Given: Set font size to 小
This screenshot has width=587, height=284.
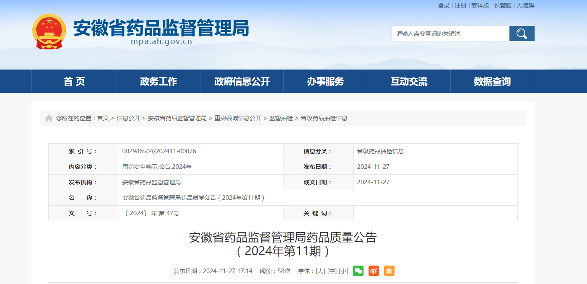Looking at the screenshot, I should click(x=344, y=271).
